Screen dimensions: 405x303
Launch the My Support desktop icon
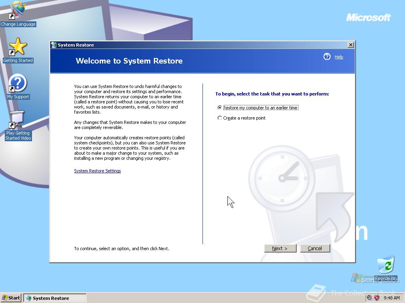[x=18, y=86]
